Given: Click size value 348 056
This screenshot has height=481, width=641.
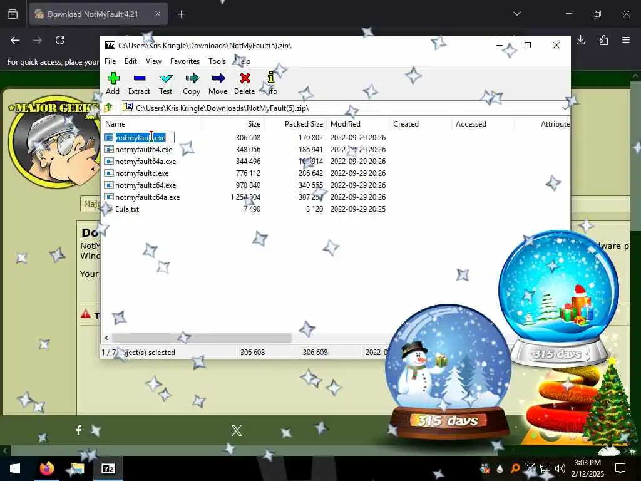Looking at the screenshot, I should [248, 150].
